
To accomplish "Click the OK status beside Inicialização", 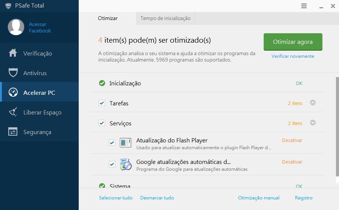I will click(x=299, y=83).
